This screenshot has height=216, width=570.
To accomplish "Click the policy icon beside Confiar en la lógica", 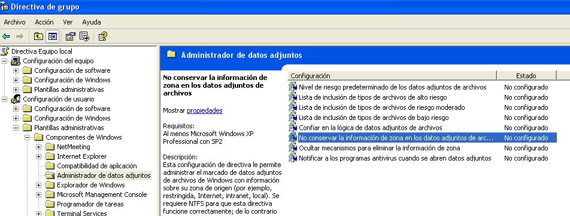I will 293,128.
